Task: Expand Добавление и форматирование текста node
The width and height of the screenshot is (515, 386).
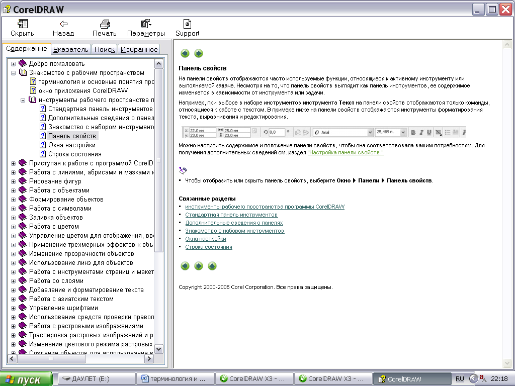Action: tap(13, 290)
